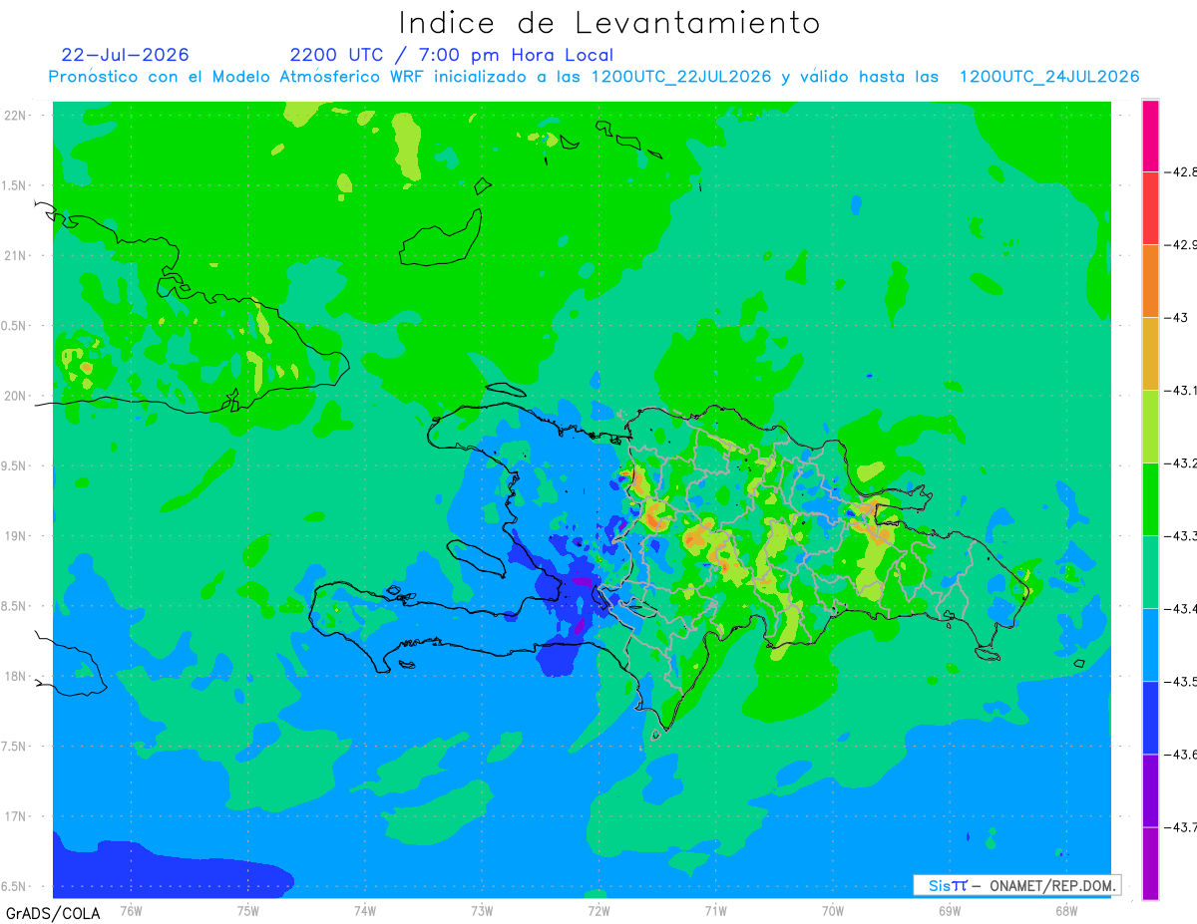Click the "GrADS/COLA" credit text
The width and height of the screenshot is (1197, 924).
(x=53, y=913)
